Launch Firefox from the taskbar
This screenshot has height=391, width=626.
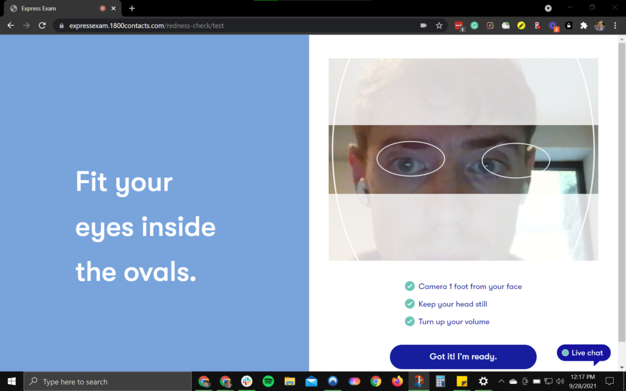pos(397,381)
